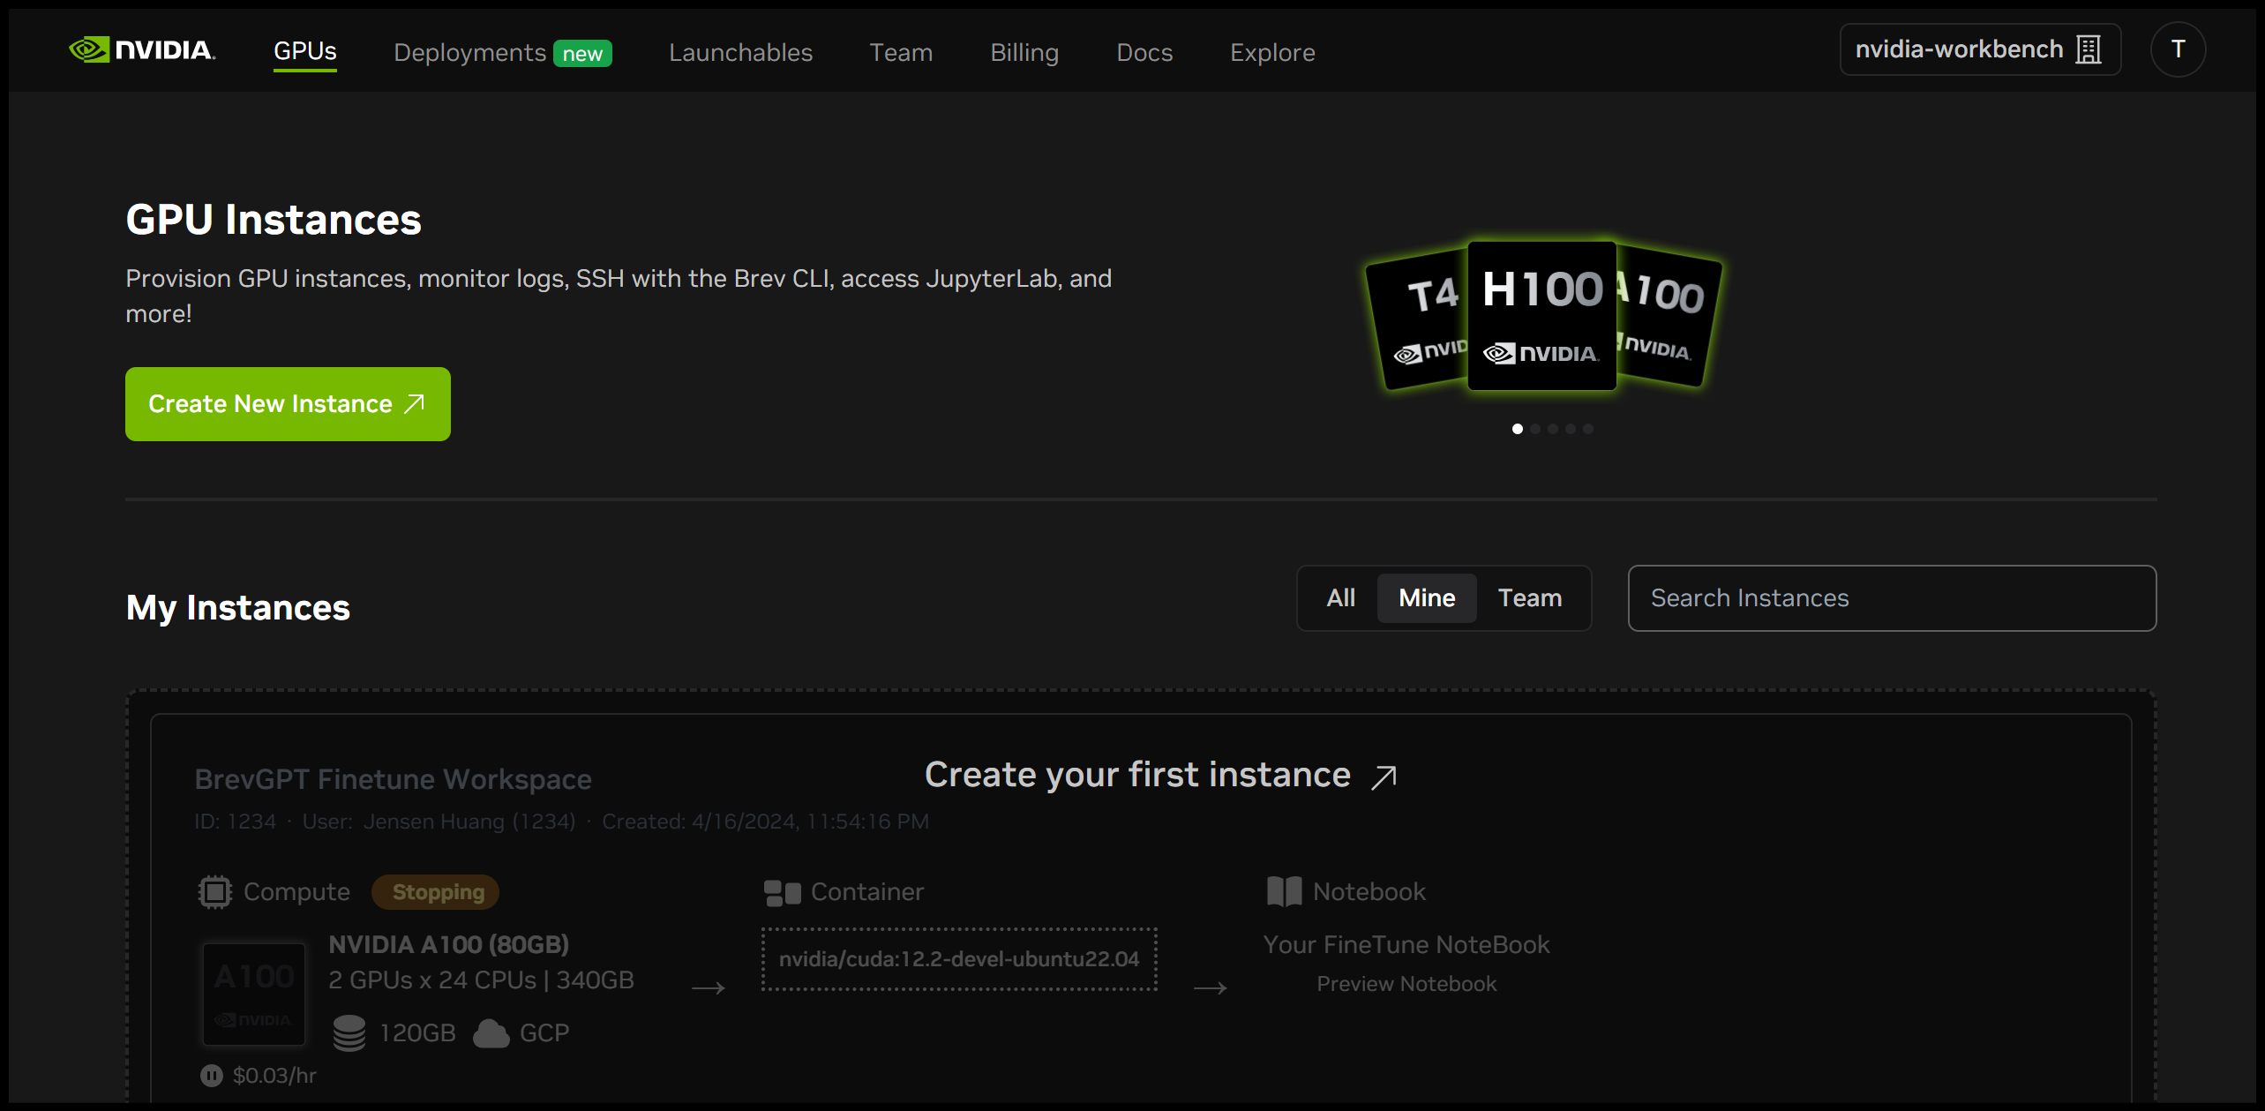This screenshot has width=2265, height=1111.
Task: Click the 'GPU Instances' heading
Action: [274, 219]
